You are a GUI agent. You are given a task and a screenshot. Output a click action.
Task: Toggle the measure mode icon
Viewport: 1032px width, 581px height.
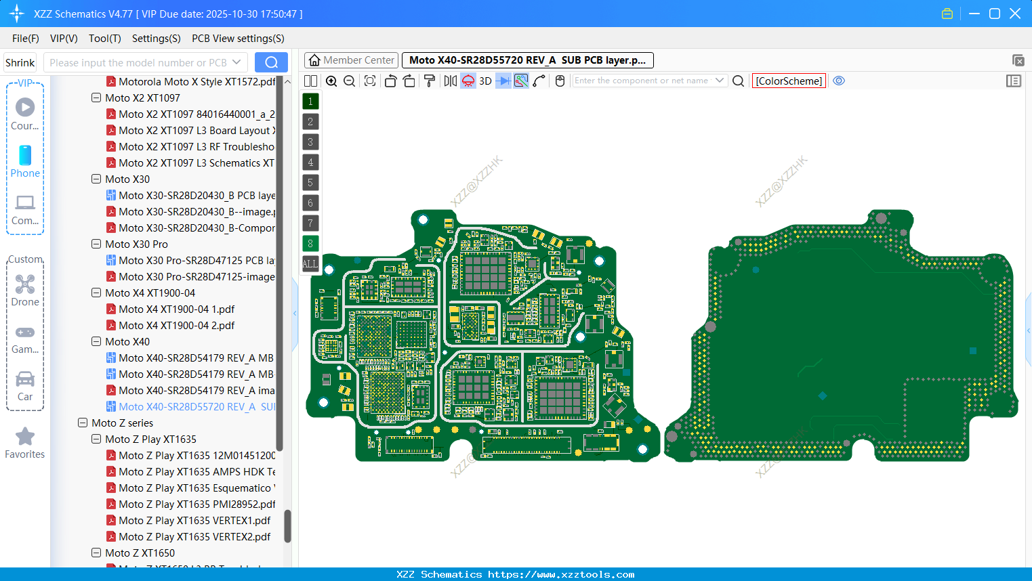[x=520, y=81]
